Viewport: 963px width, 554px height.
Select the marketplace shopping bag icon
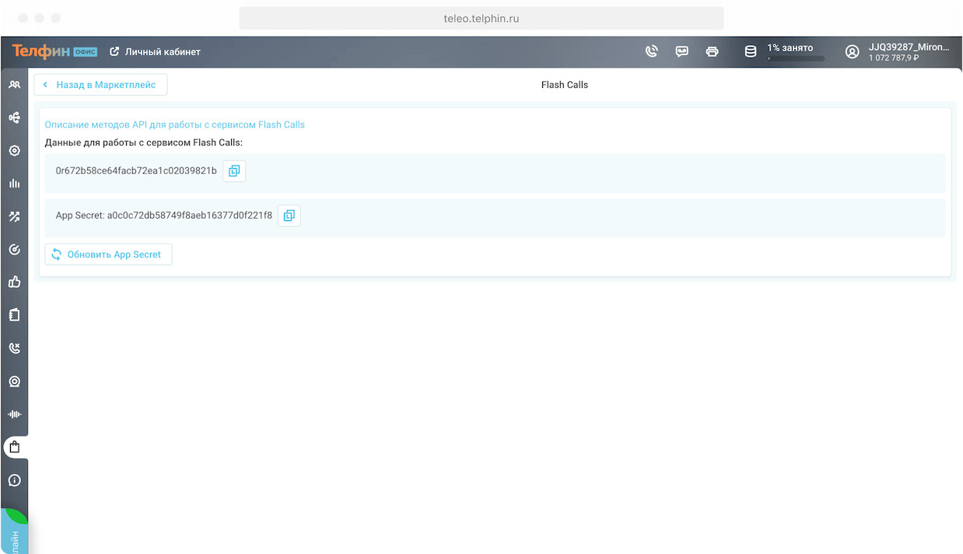(x=14, y=447)
